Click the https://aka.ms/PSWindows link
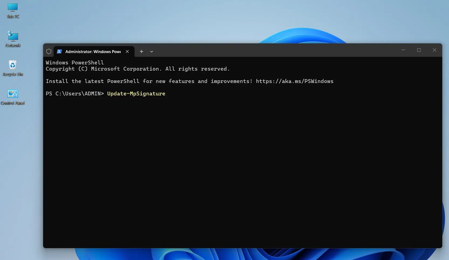Viewport: 449px width, 260px height. pyautogui.click(x=294, y=81)
